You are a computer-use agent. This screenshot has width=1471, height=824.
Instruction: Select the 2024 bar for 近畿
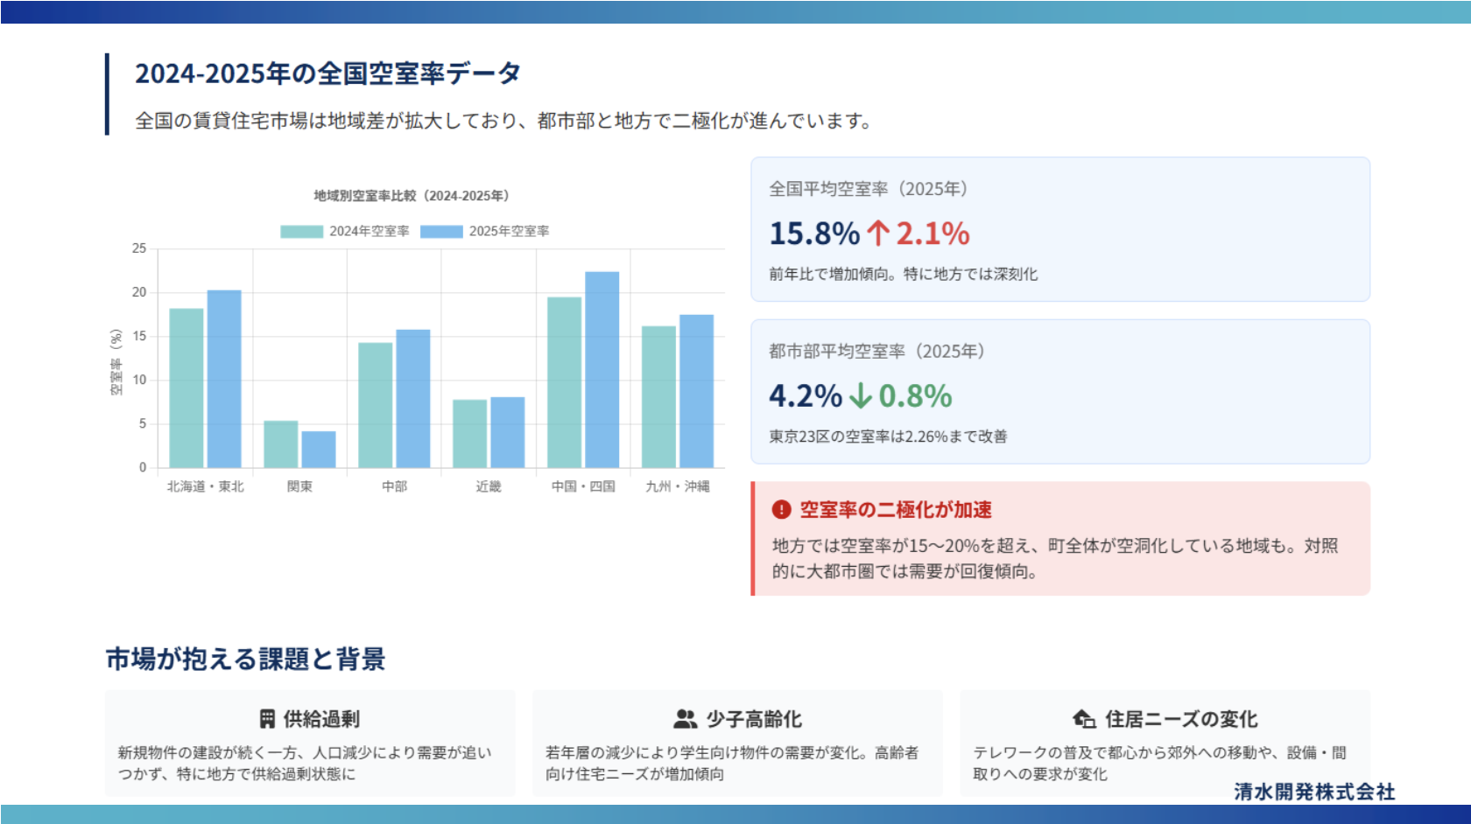(470, 434)
